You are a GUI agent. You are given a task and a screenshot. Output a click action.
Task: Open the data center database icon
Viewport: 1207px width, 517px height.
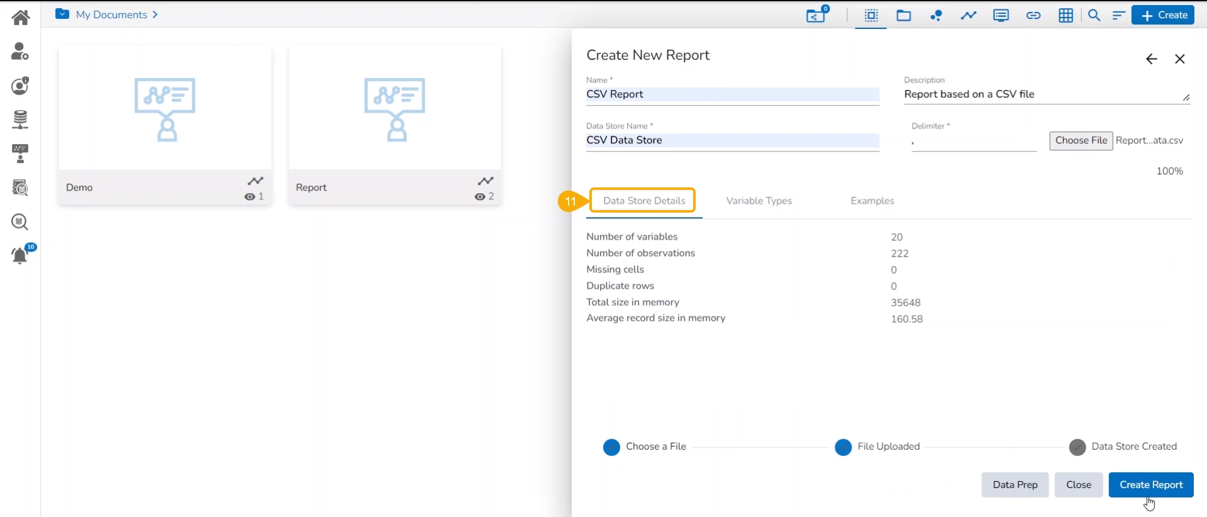(20, 120)
